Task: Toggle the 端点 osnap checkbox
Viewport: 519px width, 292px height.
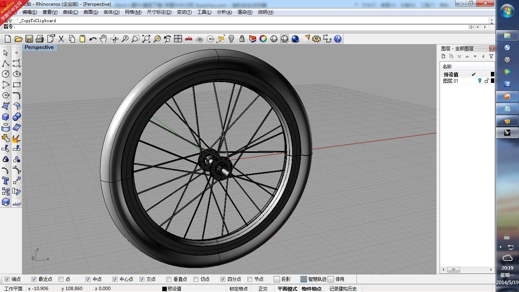Action: coord(7,279)
